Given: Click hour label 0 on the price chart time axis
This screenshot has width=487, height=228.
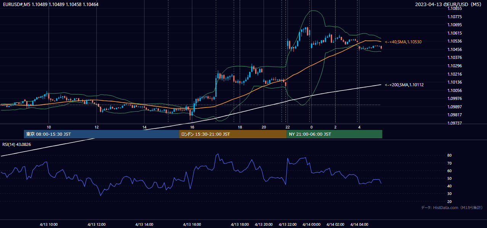Looking at the screenshot, I should pyautogui.click(x=311, y=127).
